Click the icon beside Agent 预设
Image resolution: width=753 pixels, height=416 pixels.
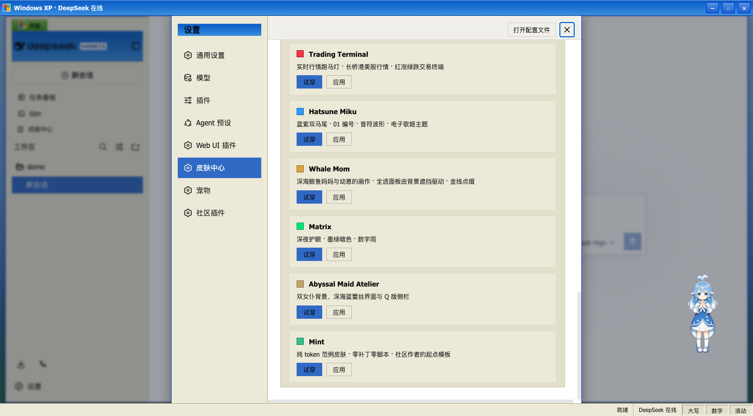188,123
